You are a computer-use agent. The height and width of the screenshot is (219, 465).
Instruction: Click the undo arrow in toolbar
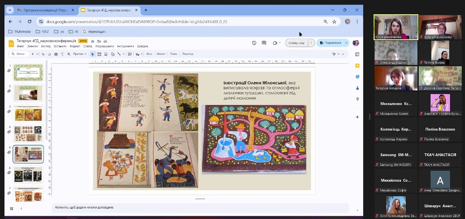coord(43,54)
